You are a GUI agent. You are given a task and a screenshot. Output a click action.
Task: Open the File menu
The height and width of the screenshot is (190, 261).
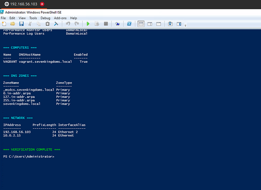tap(3, 18)
